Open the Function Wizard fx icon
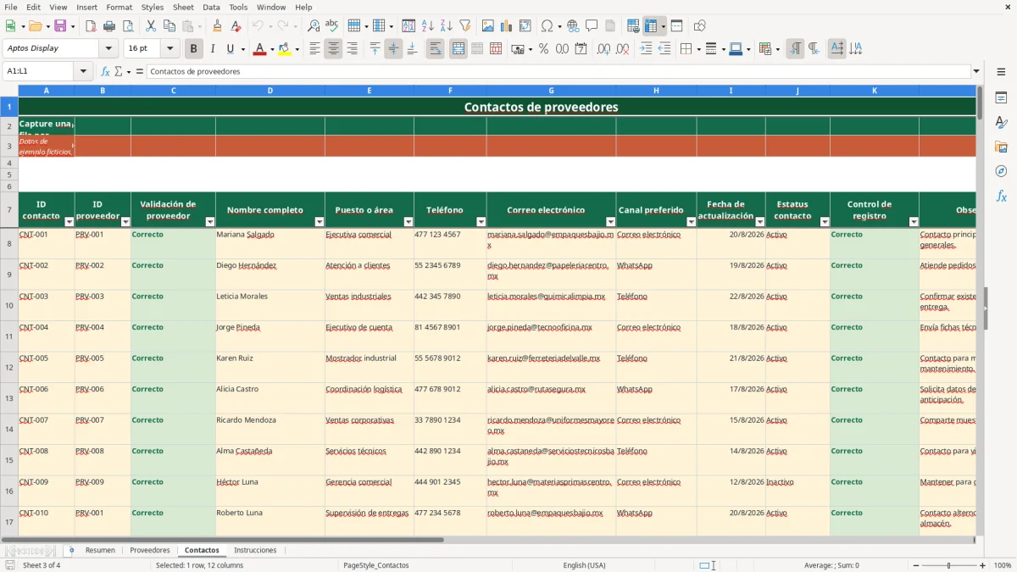 tap(105, 71)
